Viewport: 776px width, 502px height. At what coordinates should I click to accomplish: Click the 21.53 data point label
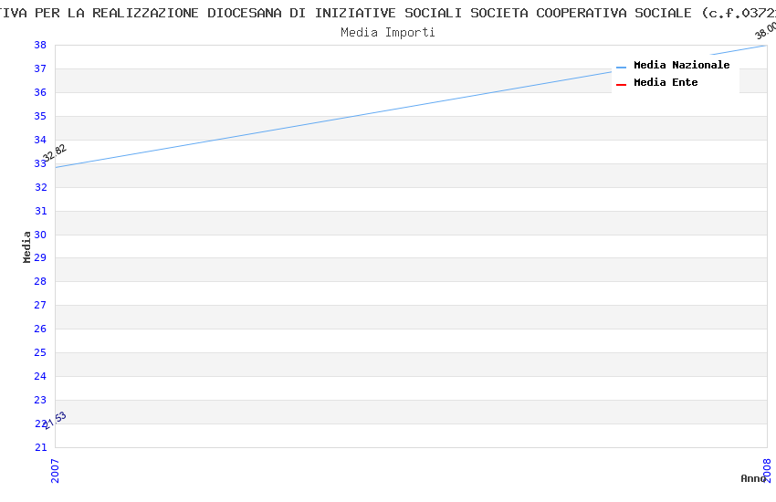click(55, 420)
